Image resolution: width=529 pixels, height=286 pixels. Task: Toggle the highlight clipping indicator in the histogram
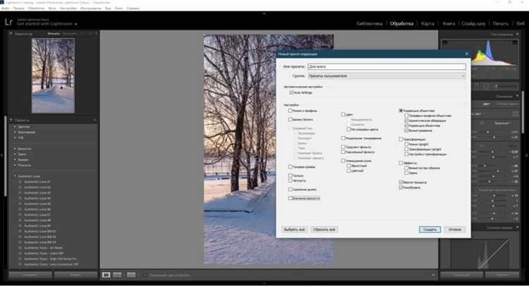tap(515, 42)
